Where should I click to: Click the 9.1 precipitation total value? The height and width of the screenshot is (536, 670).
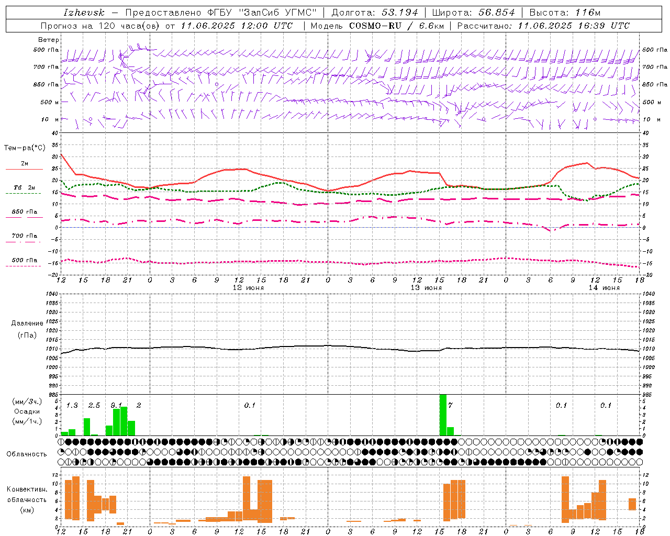tap(116, 405)
